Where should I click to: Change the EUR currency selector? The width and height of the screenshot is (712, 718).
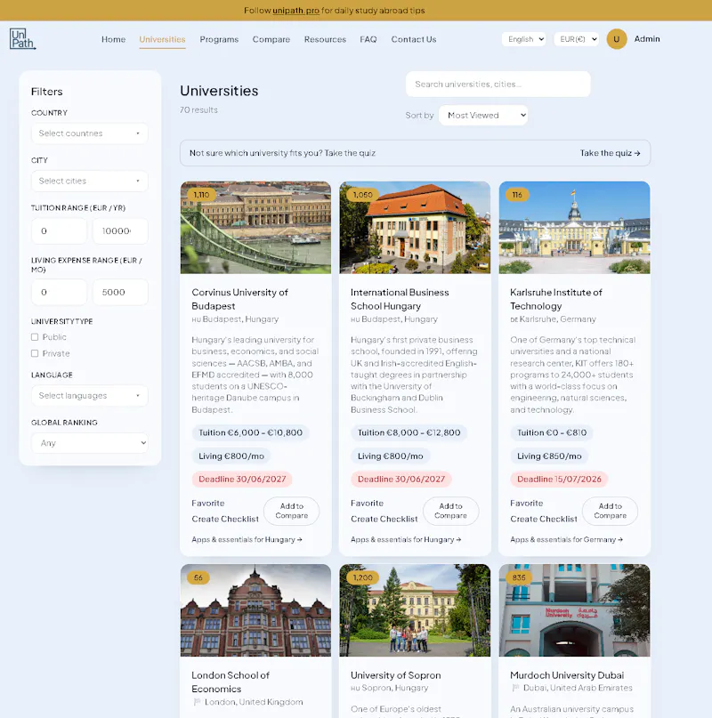tap(577, 39)
